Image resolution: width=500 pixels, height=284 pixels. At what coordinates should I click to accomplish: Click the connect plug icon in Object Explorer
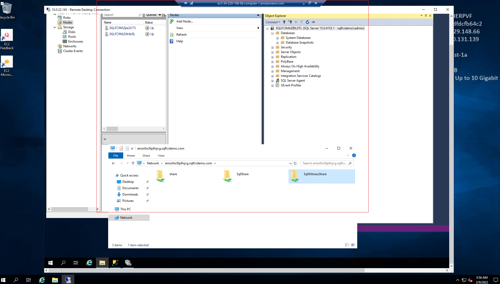click(x=284, y=22)
